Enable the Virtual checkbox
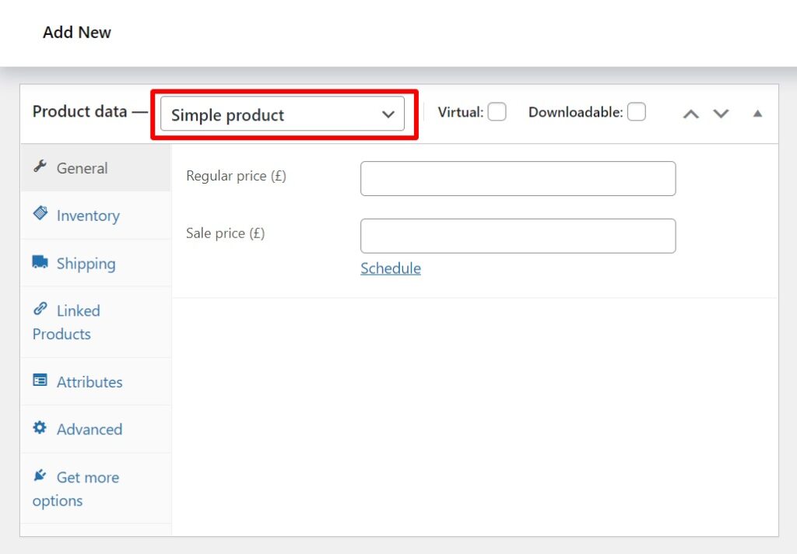This screenshot has width=797, height=554. (x=497, y=112)
